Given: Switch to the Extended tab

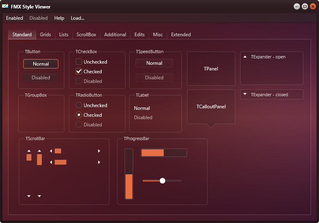Looking at the screenshot, I should pos(181,35).
